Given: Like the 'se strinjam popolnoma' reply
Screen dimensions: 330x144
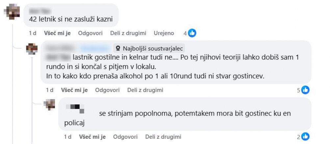Looking at the screenshot, I should point(92,137).
